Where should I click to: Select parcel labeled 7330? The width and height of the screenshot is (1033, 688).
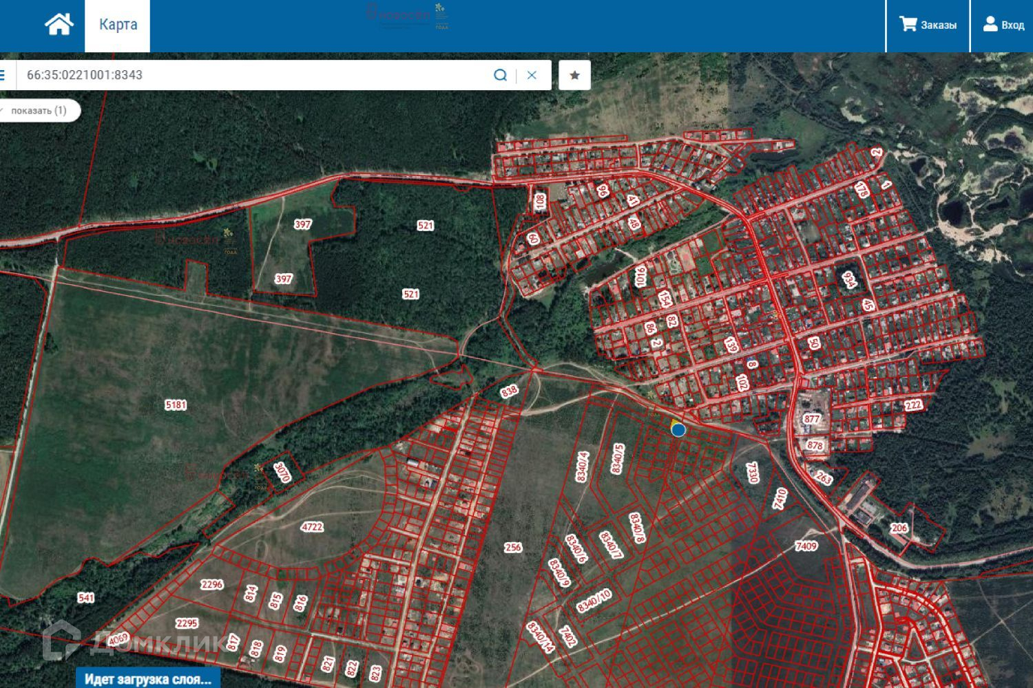click(753, 473)
